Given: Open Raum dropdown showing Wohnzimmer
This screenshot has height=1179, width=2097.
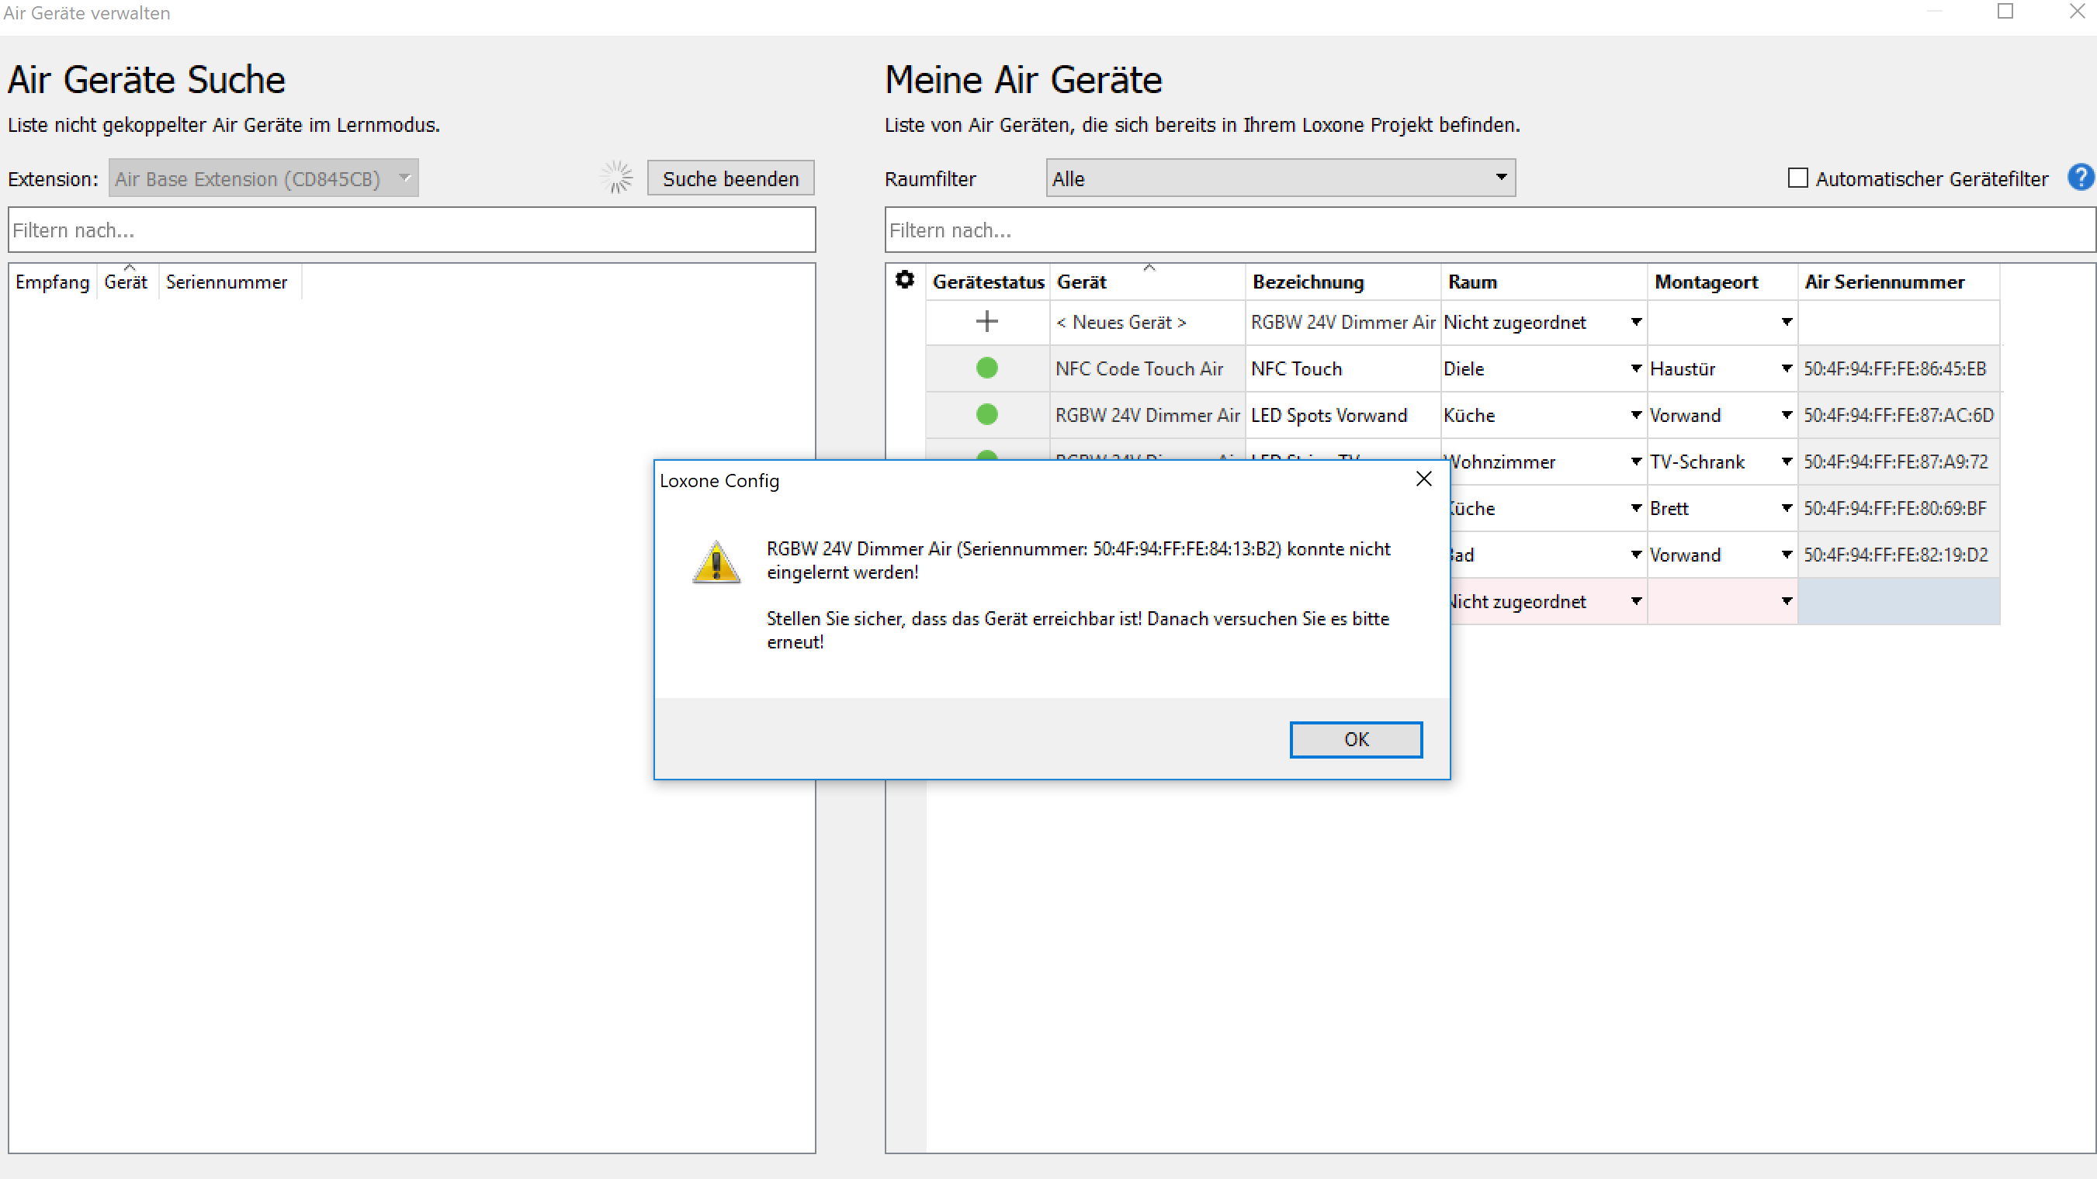Looking at the screenshot, I should [1635, 462].
